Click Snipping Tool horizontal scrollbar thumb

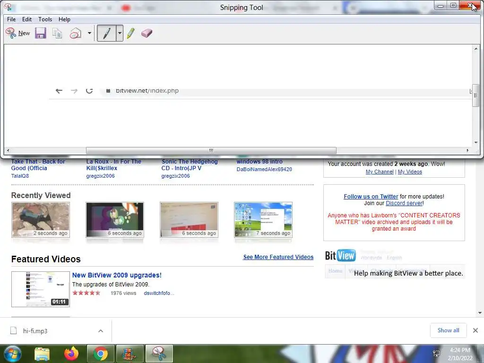(211, 151)
